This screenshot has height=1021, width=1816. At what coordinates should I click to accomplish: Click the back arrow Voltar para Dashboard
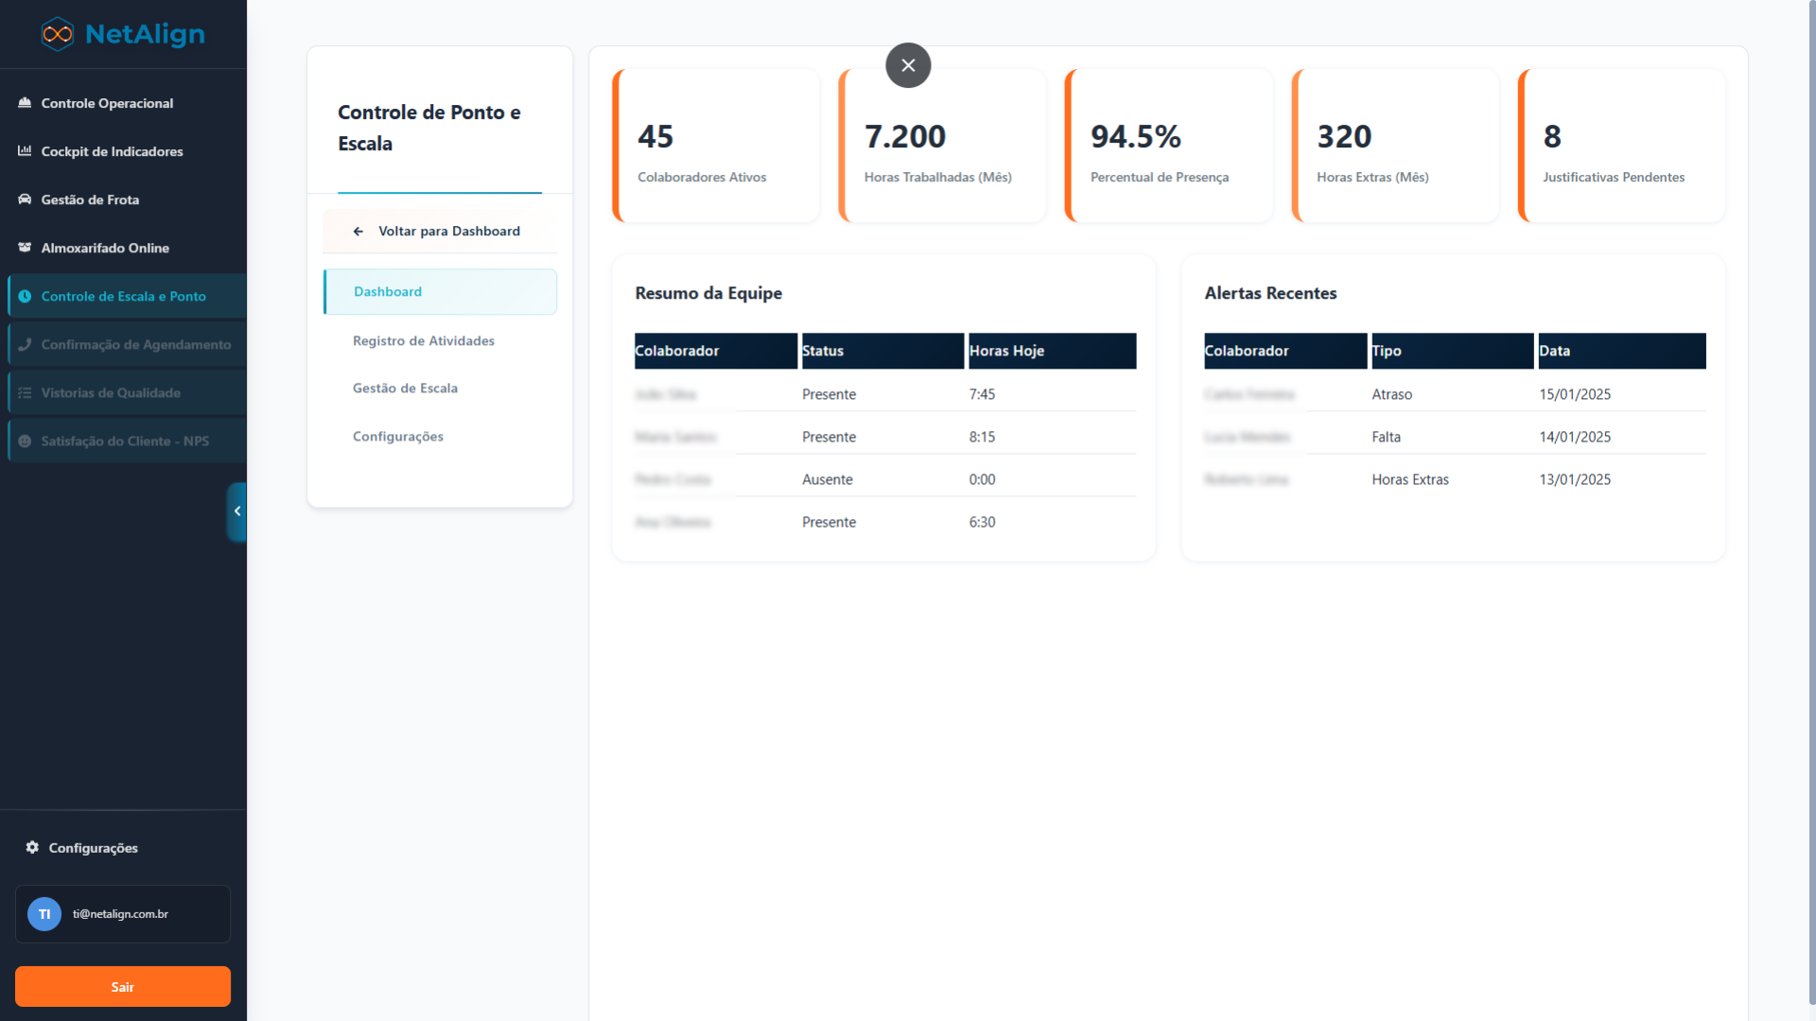[358, 232]
